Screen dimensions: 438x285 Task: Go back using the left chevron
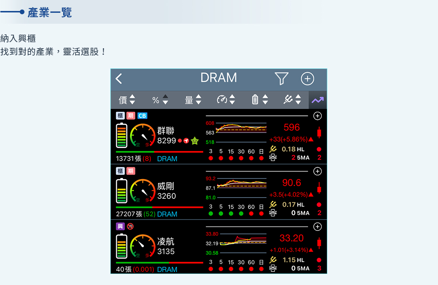click(119, 79)
